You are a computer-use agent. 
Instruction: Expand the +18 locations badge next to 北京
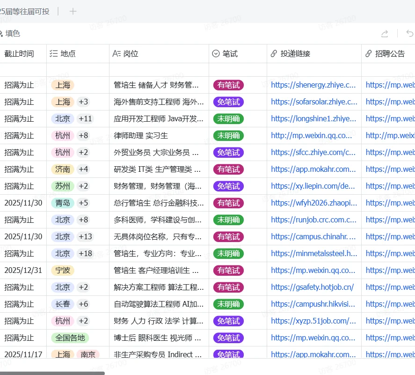(85, 254)
